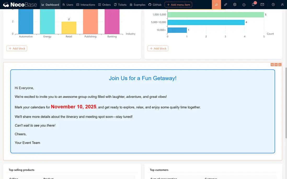Screen dimensions: 287x179
Task: Click Add block under the Count chart
Action: coord(158,49)
